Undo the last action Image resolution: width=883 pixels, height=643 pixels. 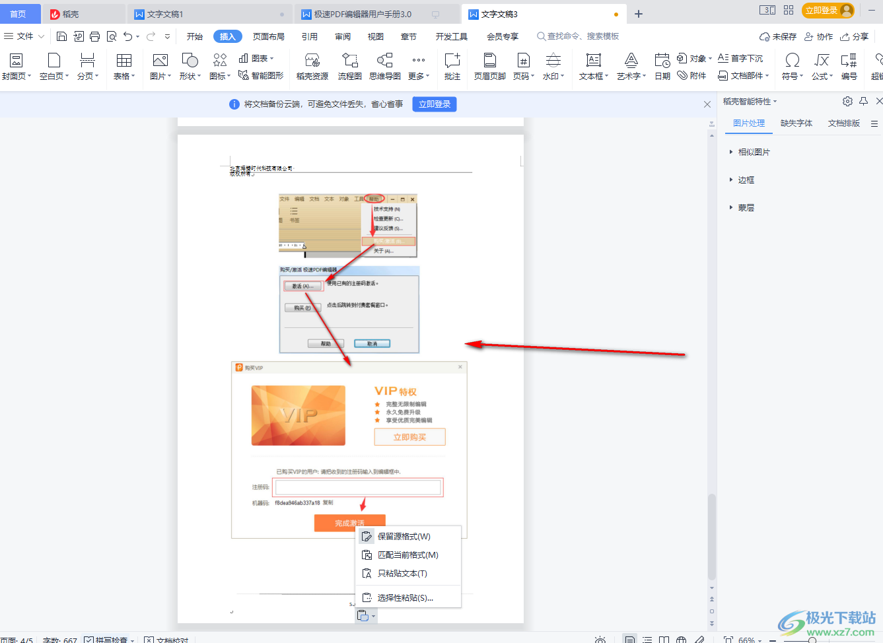tap(128, 36)
